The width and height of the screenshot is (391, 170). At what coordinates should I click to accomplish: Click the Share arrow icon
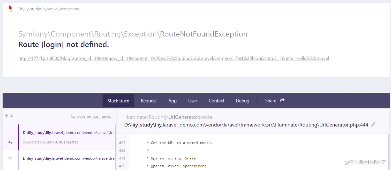coord(282,100)
